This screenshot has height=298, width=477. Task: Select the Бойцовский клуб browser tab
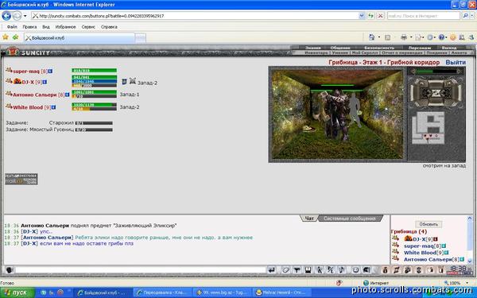pos(79,38)
